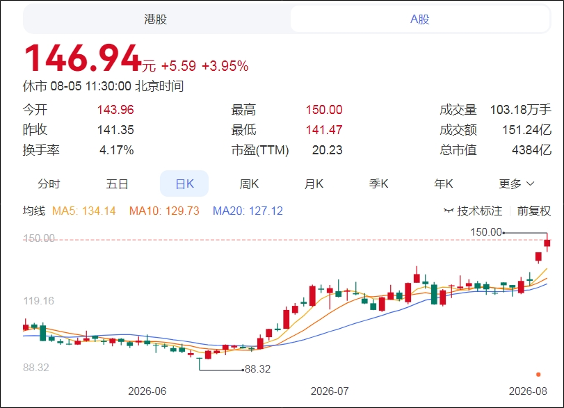The width and height of the screenshot is (564, 408).
Task: Click the 今开 value 143.96
Action: point(115,110)
